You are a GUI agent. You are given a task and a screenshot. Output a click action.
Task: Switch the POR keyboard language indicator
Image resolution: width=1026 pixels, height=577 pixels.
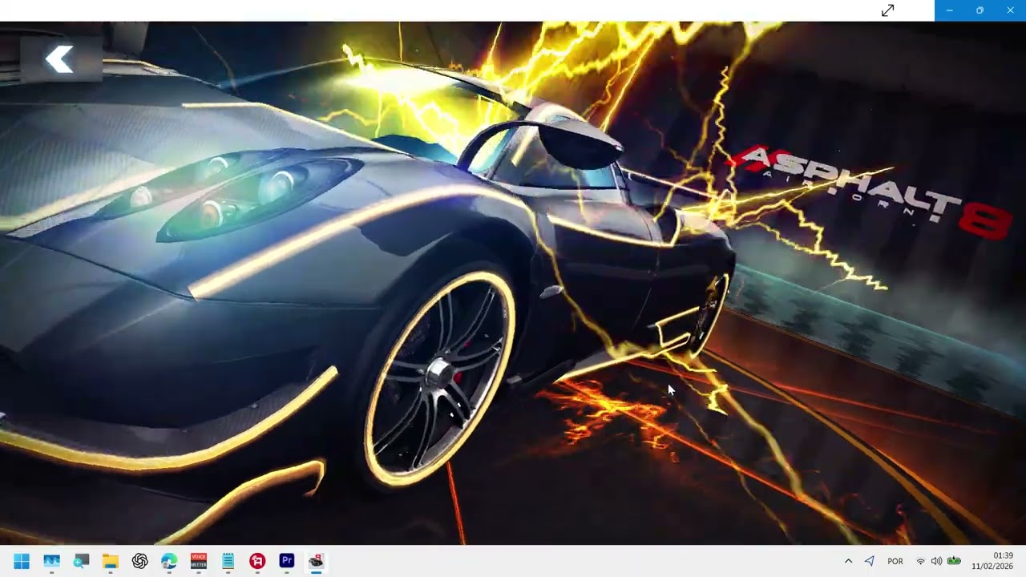pyautogui.click(x=895, y=562)
